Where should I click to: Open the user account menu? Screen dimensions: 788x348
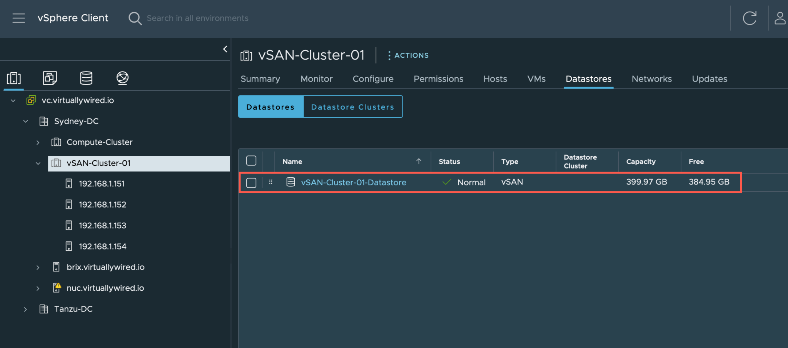tap(780, 18)
